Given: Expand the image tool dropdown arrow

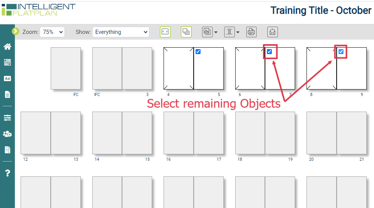Looking at the screenshot, I should pyautogui.click(x=216, y=32).
